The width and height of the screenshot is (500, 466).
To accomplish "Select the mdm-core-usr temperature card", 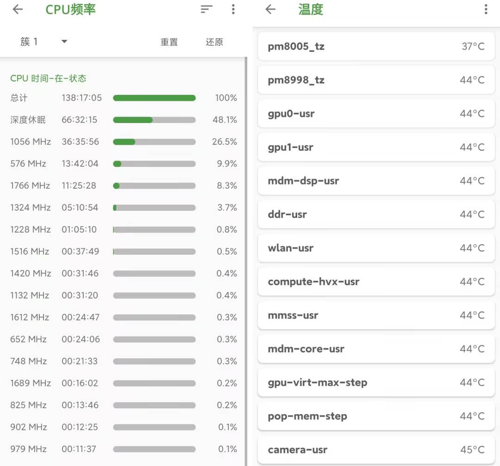I will tap(376, 349).
